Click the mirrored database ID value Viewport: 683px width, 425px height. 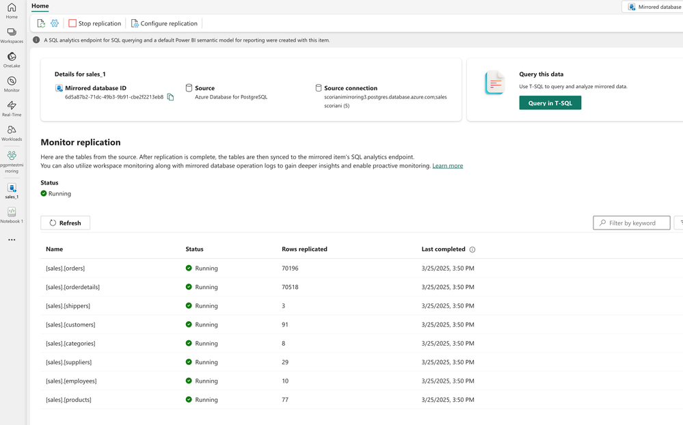click(x=114, y=97)
